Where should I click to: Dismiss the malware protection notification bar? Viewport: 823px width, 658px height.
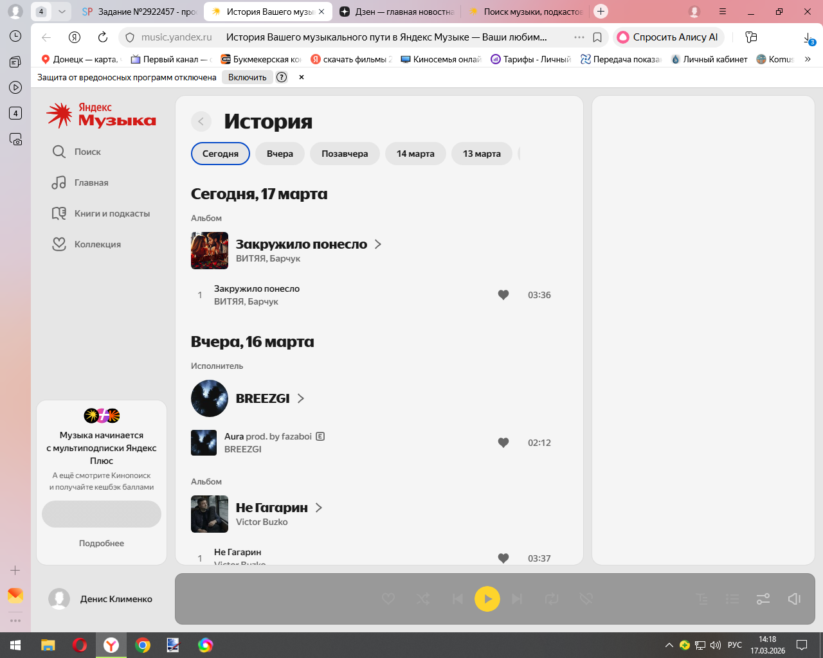(x=302, y=77)
